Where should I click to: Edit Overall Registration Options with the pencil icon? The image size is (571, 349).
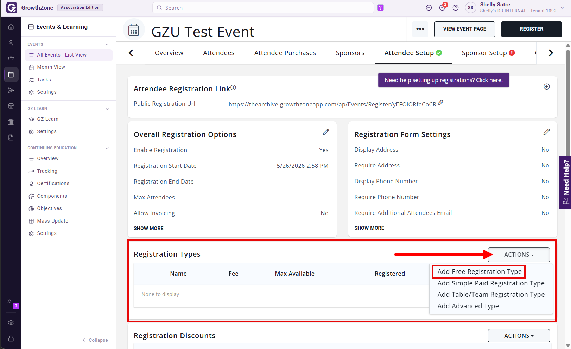point(326,132)
